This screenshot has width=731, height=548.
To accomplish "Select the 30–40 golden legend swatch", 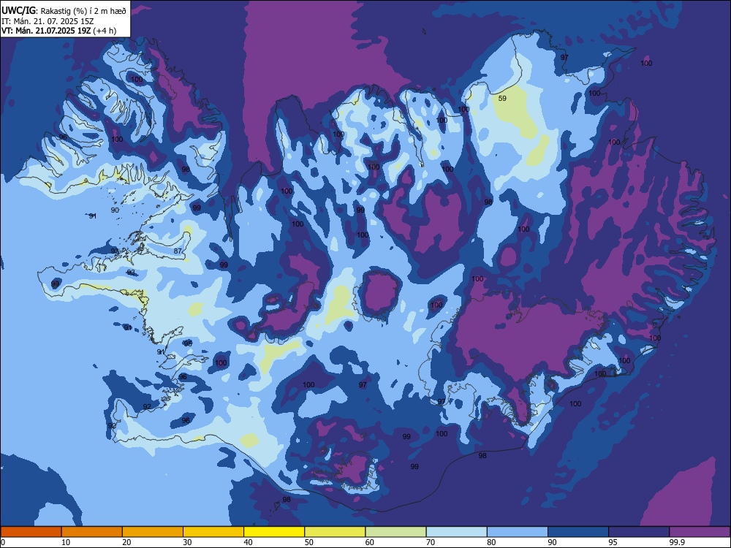I will [x=213, y=532].
